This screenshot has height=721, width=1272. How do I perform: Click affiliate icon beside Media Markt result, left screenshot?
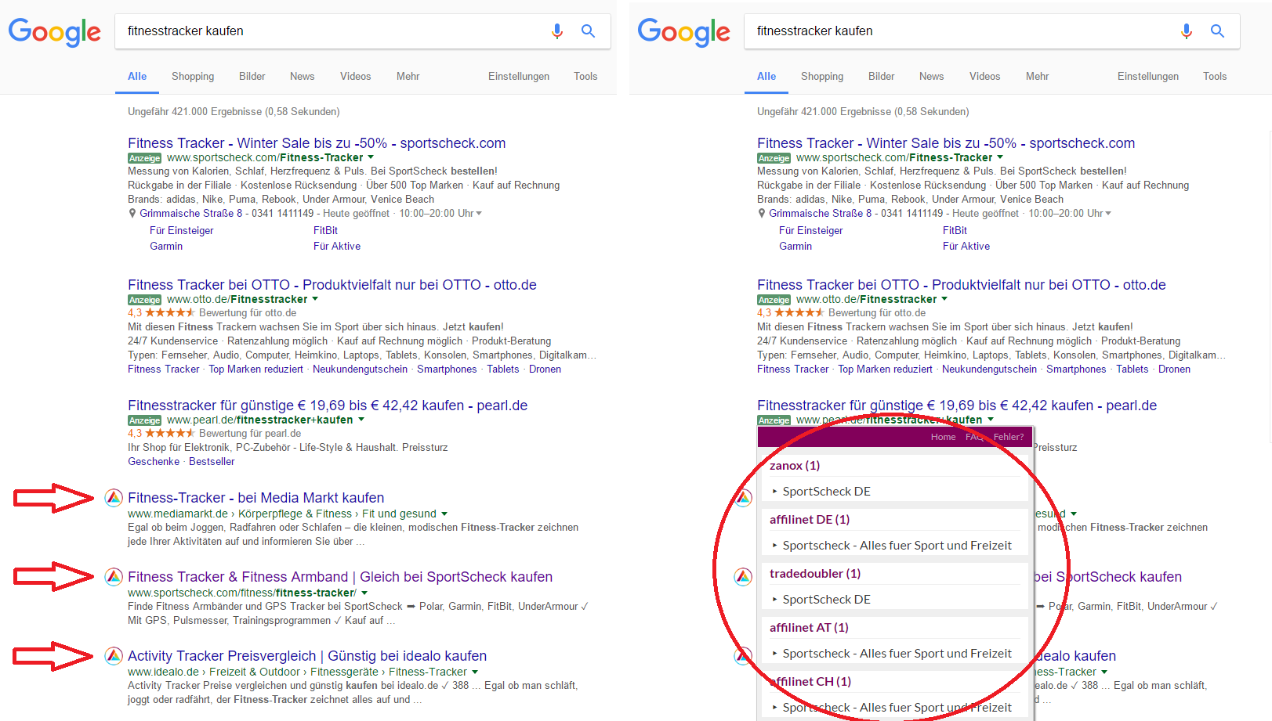pos(114,498)
